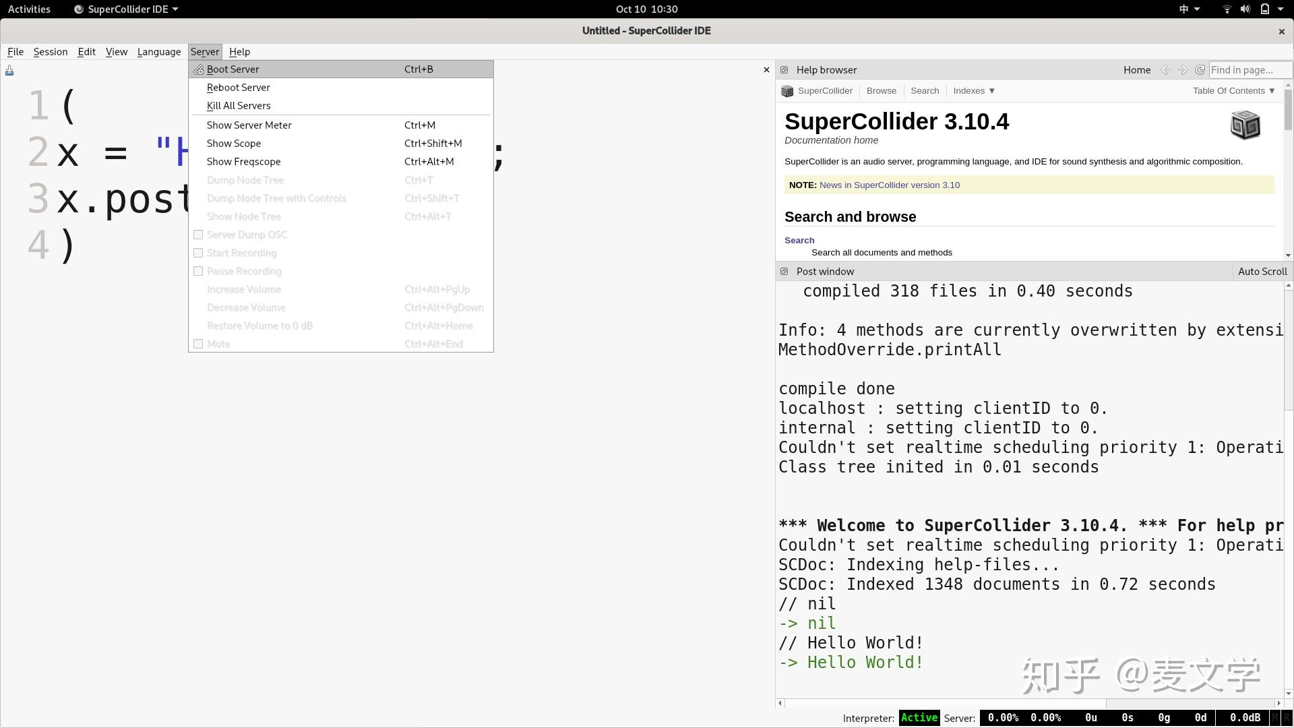Click the detach icon beside Help browser title

click(784, 69)
